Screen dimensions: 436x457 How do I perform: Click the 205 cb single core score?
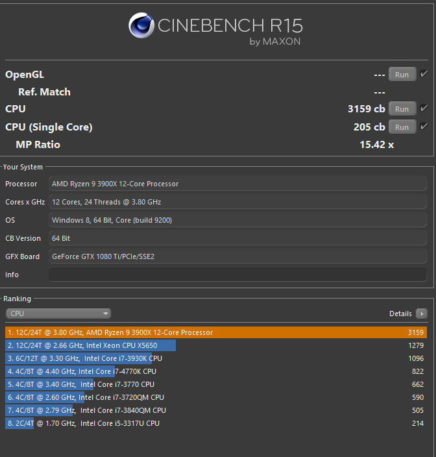(369, 127)
